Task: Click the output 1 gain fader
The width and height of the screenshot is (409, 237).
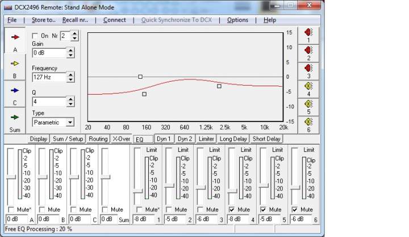Action: (x=137, y=192)
